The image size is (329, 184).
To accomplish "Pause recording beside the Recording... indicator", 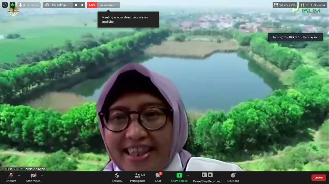I will click(x=76, y=5).
